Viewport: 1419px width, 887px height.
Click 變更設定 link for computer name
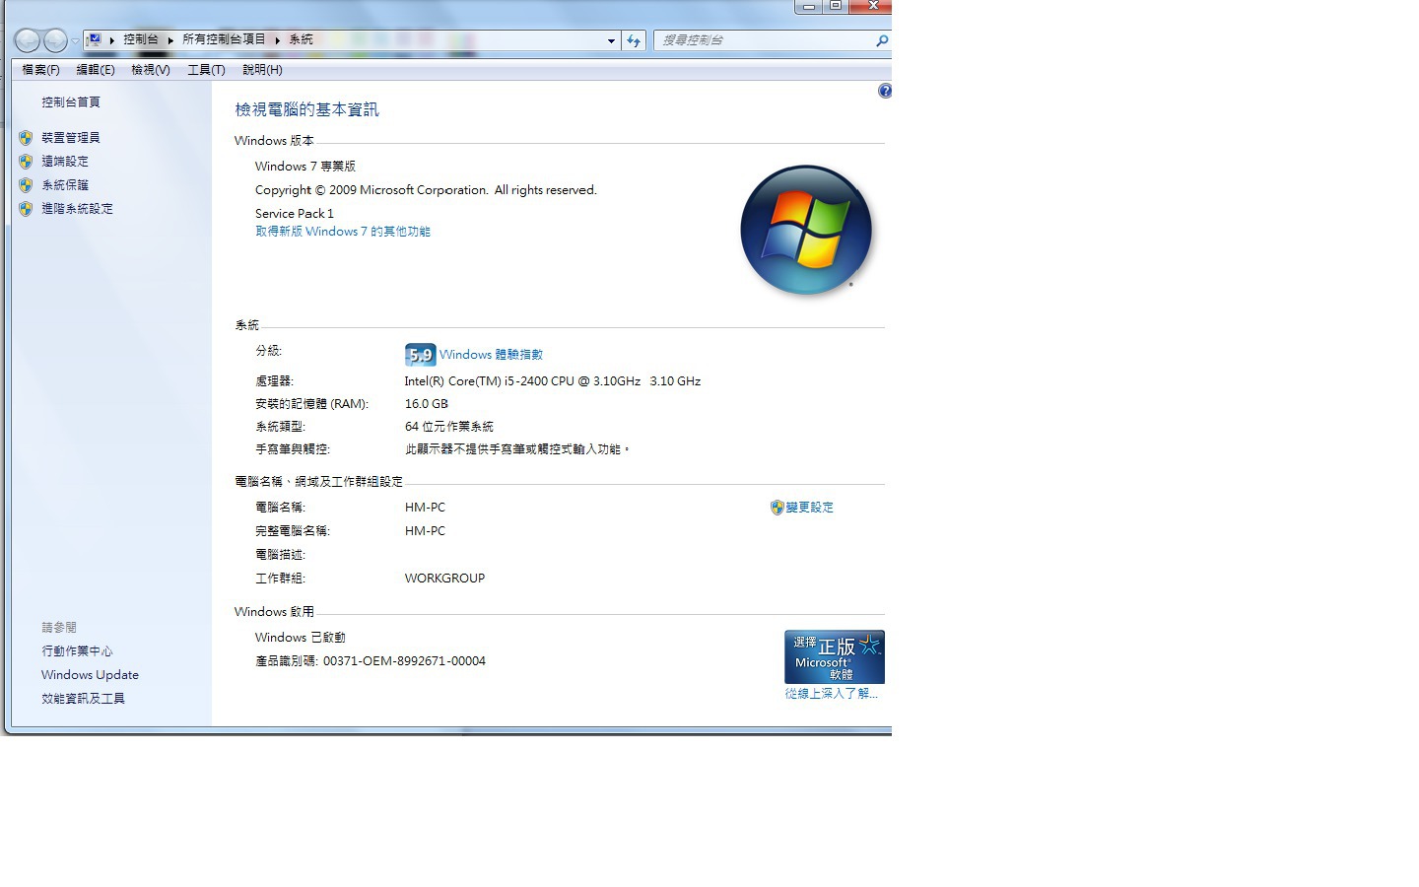tap(809, 508)
